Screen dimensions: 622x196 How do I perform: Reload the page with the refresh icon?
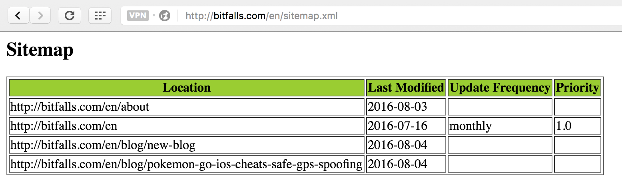point(70,16)
